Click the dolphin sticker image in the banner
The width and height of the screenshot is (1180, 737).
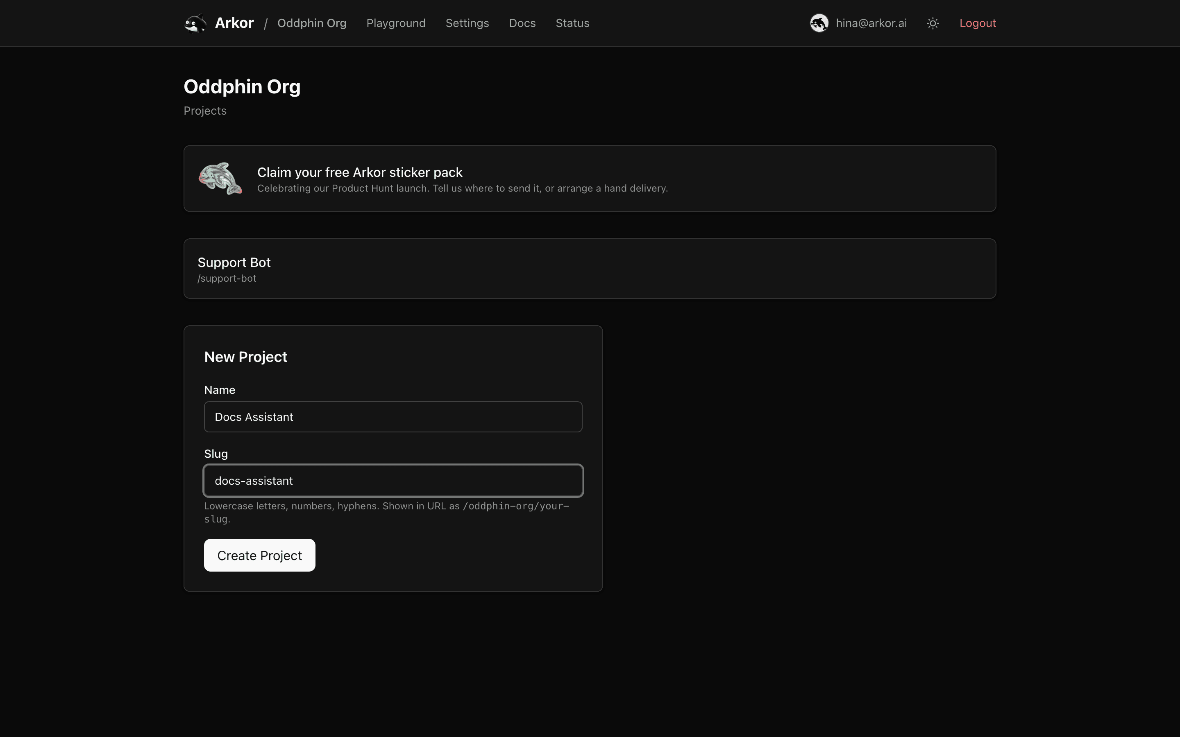coord(220,179)
